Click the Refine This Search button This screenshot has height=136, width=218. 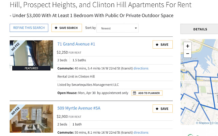point(29,28)
